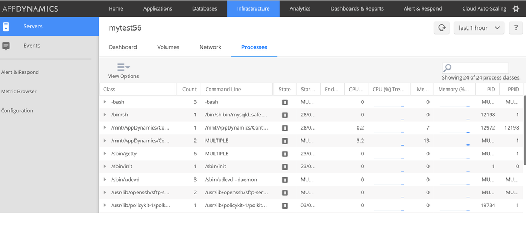Click the help question mark button
The width and height of the screenshot is (526, 228).
click(x=515, y=28)
